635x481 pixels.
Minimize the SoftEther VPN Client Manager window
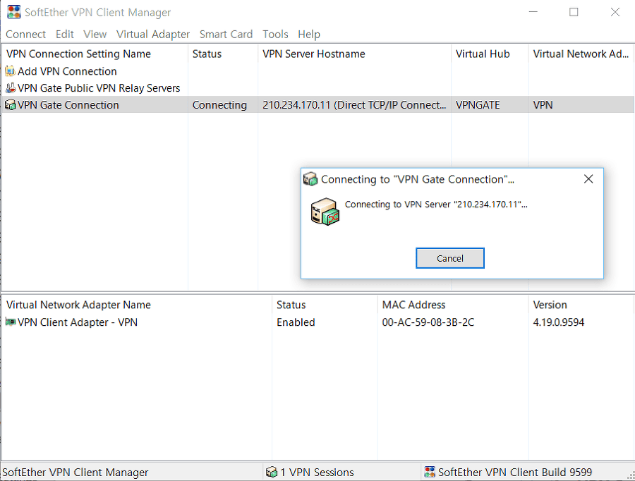tap(533, 12)
